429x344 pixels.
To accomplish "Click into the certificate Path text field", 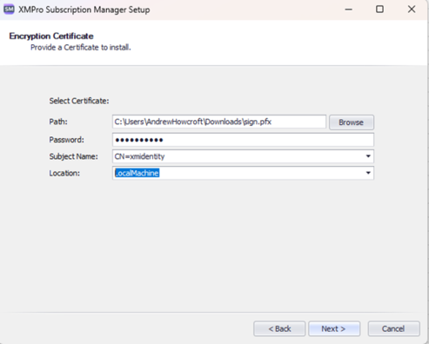I will click(219, 122).
